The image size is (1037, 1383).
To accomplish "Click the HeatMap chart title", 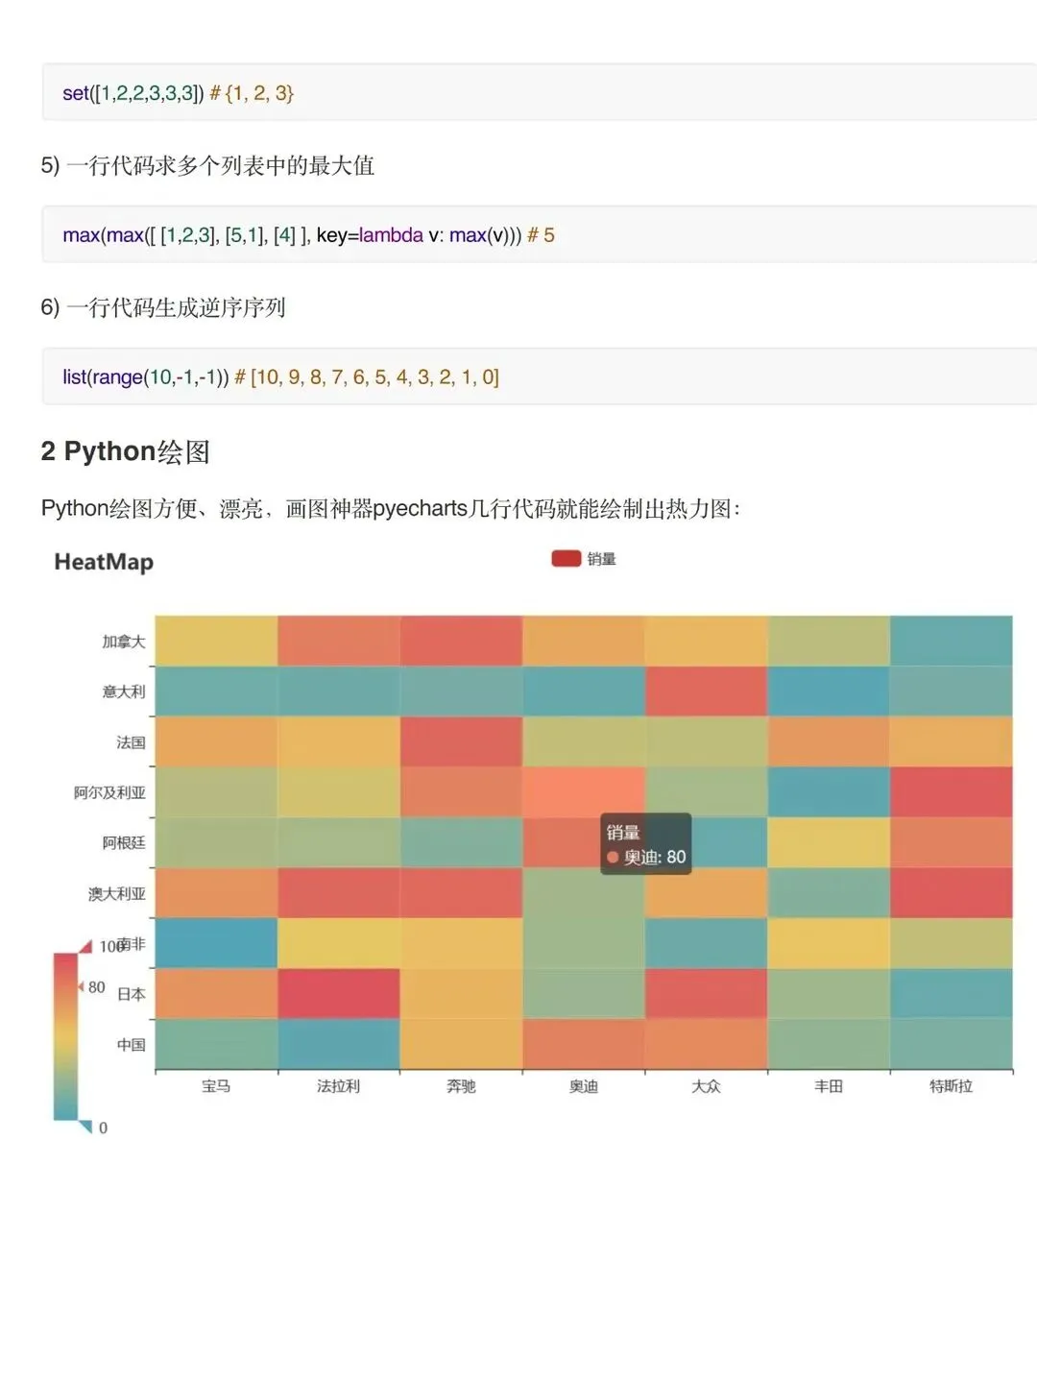I will coord(104,562).
